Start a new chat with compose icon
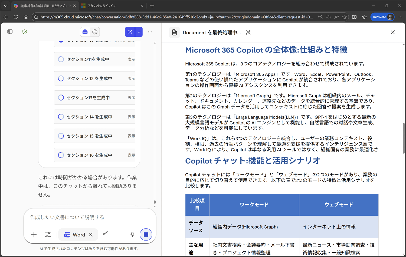Screen dimensions: 406x257 (x=130, y=32)
